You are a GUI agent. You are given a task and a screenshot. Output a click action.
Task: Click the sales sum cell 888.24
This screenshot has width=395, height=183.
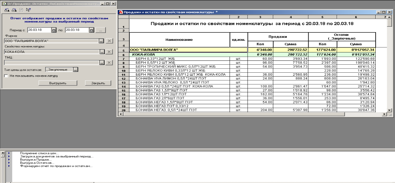(291, 78)
